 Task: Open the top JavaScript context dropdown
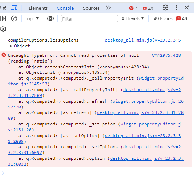tap(32, 18)
